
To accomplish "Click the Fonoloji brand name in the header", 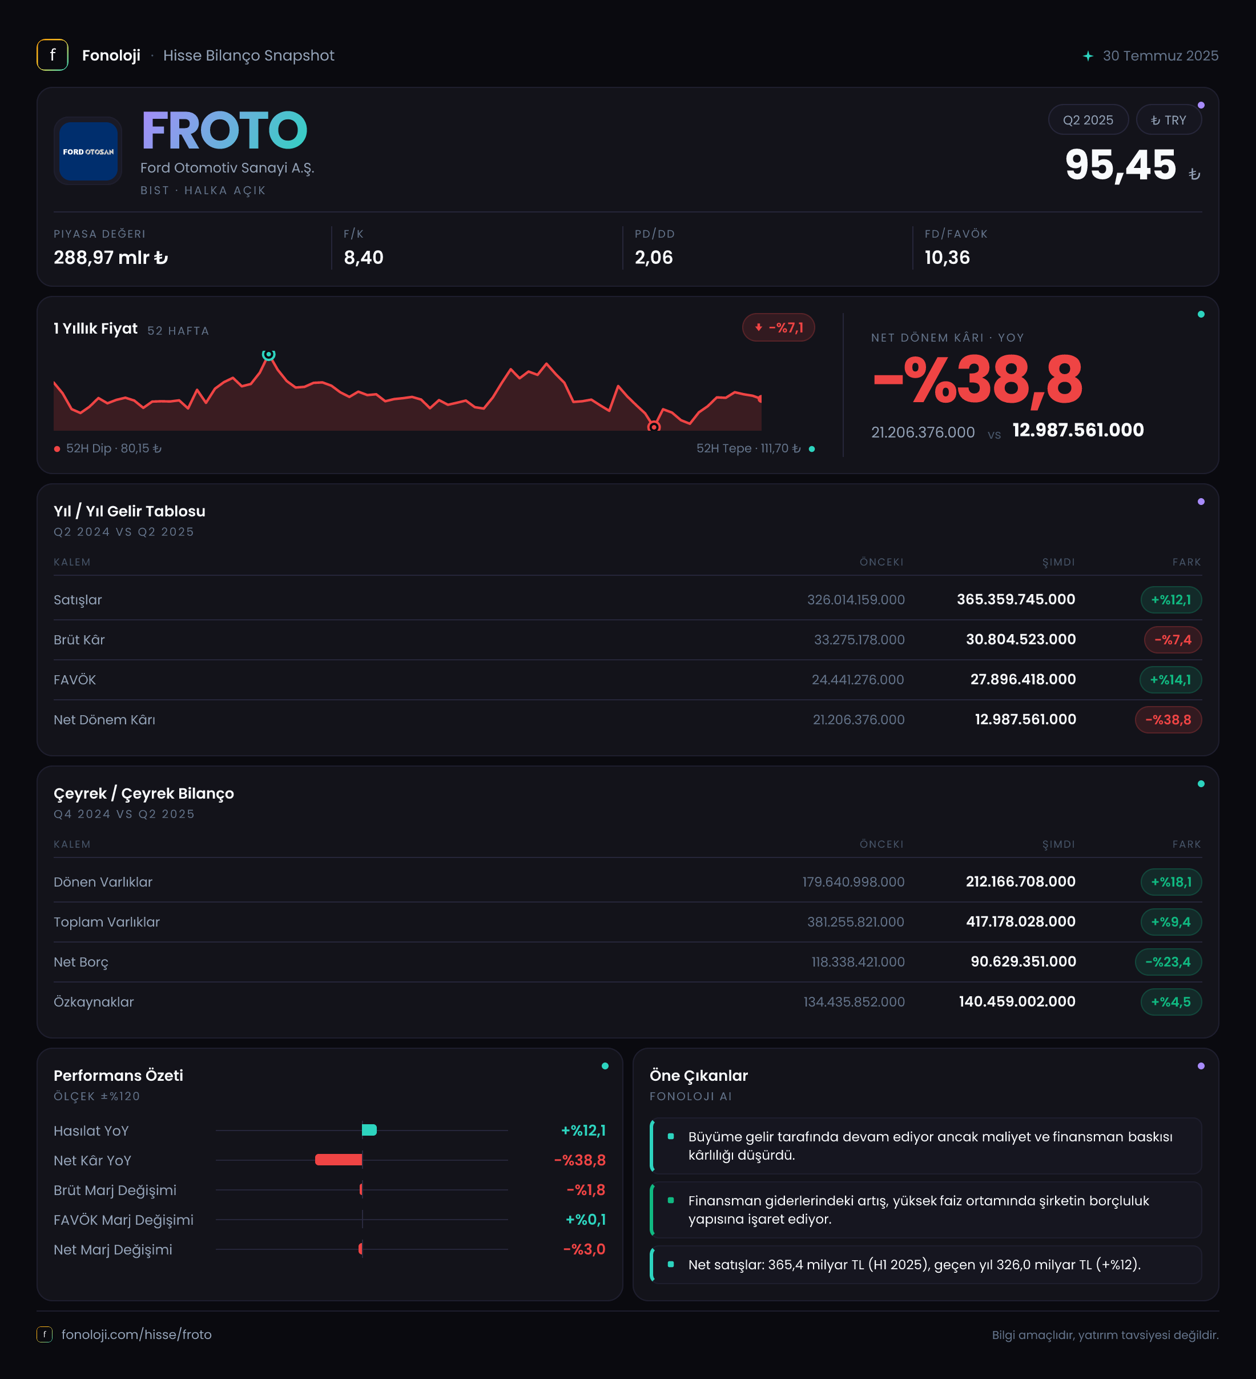I will click(111, 55).
